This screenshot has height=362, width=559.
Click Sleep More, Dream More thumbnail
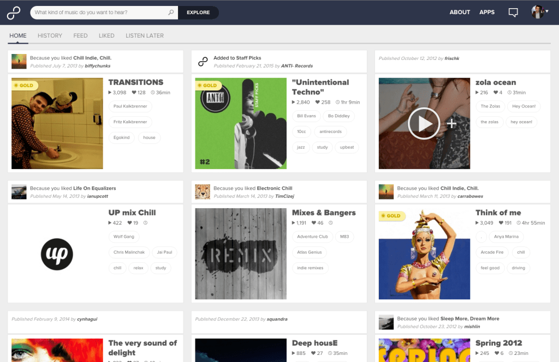click(386, 322)
